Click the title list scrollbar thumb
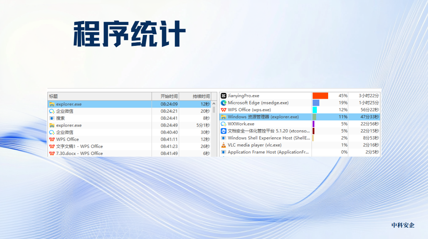This screenshot has width=428, height=239. (x=214, y=110)
